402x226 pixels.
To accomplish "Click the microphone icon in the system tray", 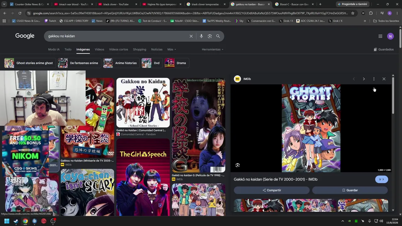I will pyautogui.click(x=370, y=221).
